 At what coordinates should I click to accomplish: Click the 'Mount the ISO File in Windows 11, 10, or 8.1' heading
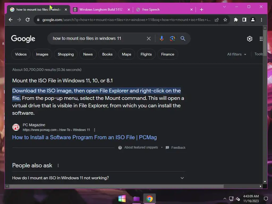[x=62, y=81]
